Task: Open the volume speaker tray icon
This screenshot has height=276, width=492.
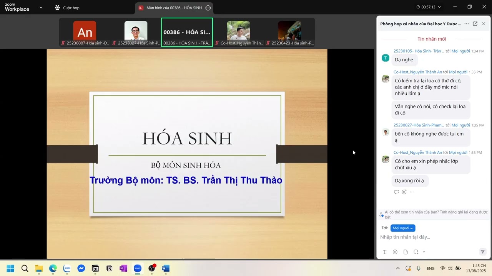Action: [450, 268]
